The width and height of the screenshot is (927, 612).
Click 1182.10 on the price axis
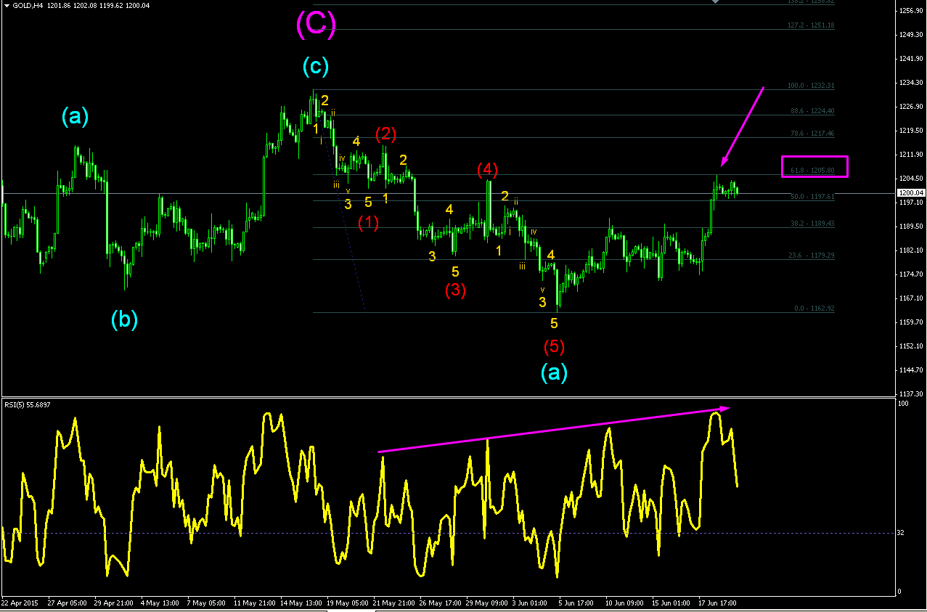coord(910,250)
